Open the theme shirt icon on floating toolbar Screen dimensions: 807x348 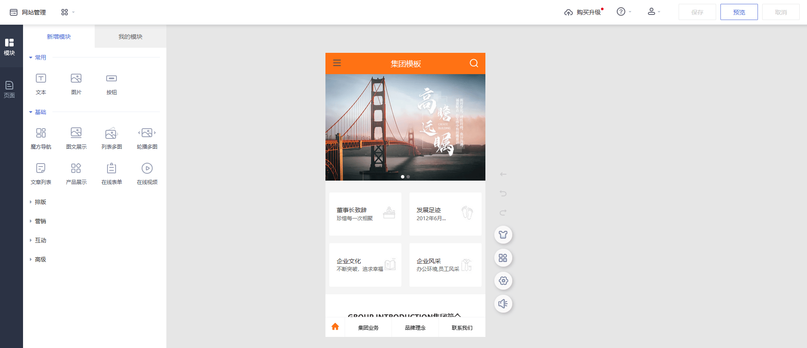coord(503,235)
